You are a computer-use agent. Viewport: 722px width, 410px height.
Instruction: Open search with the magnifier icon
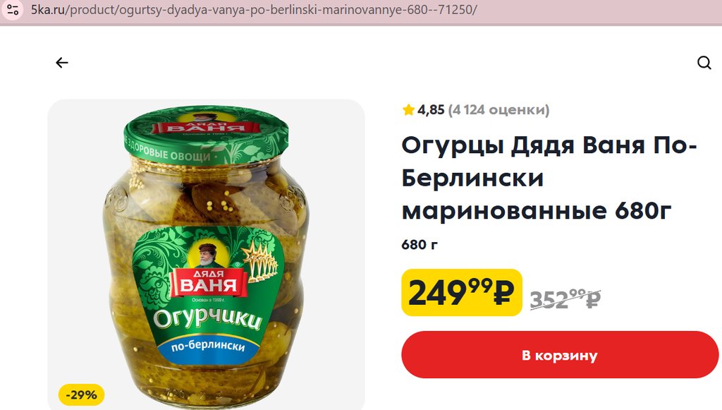(x=704, y=63)
